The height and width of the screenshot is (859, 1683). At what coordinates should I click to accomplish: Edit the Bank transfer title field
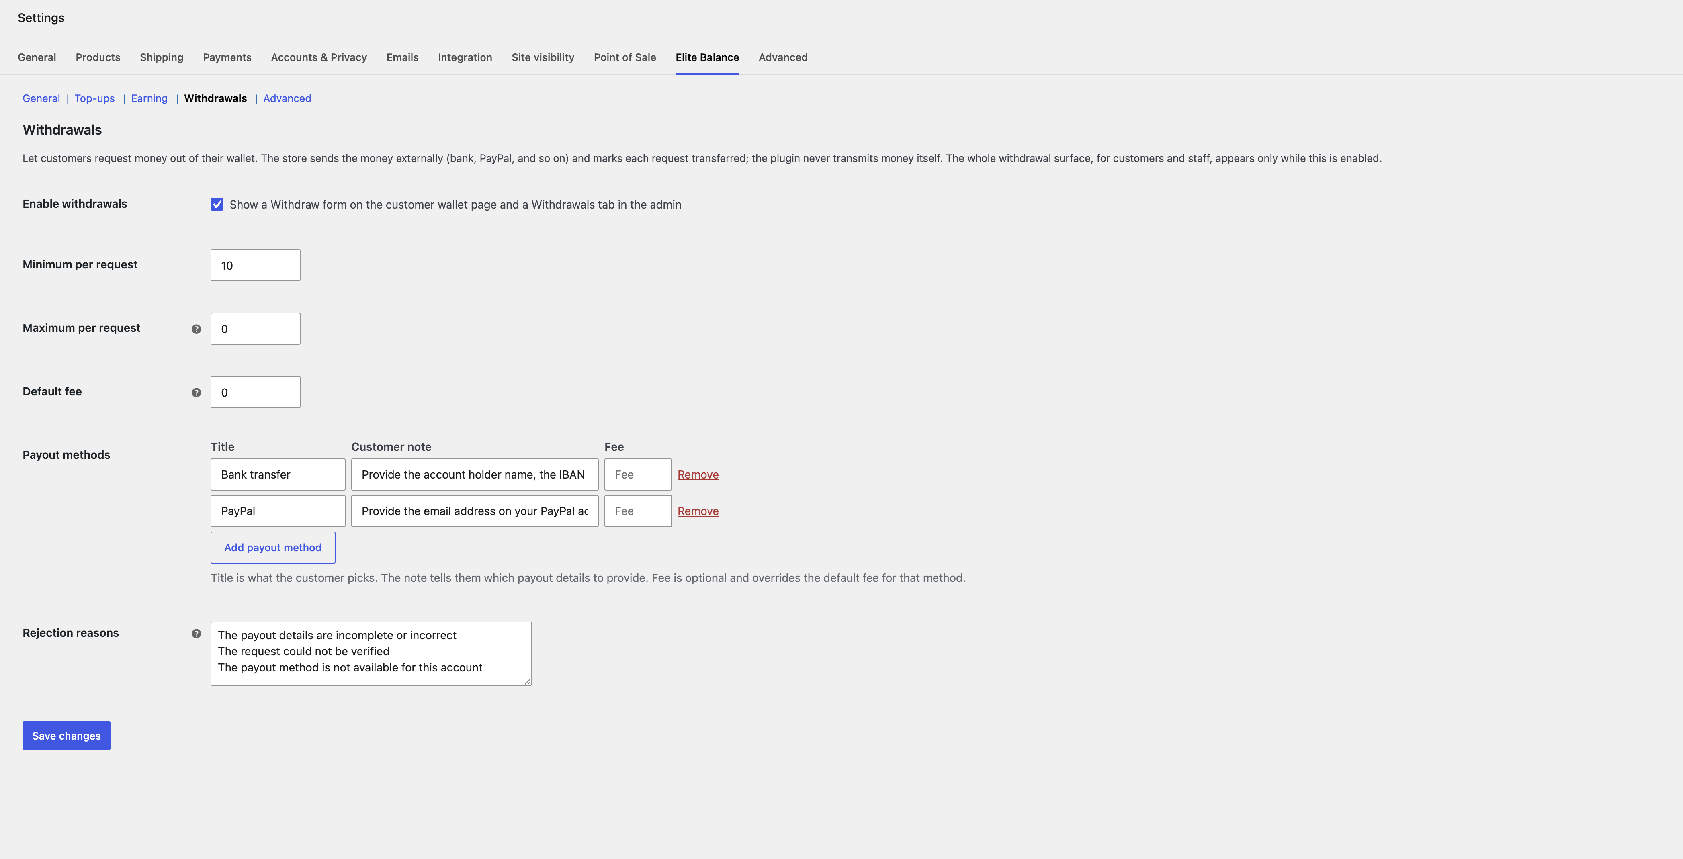click(x=278, y=474)
